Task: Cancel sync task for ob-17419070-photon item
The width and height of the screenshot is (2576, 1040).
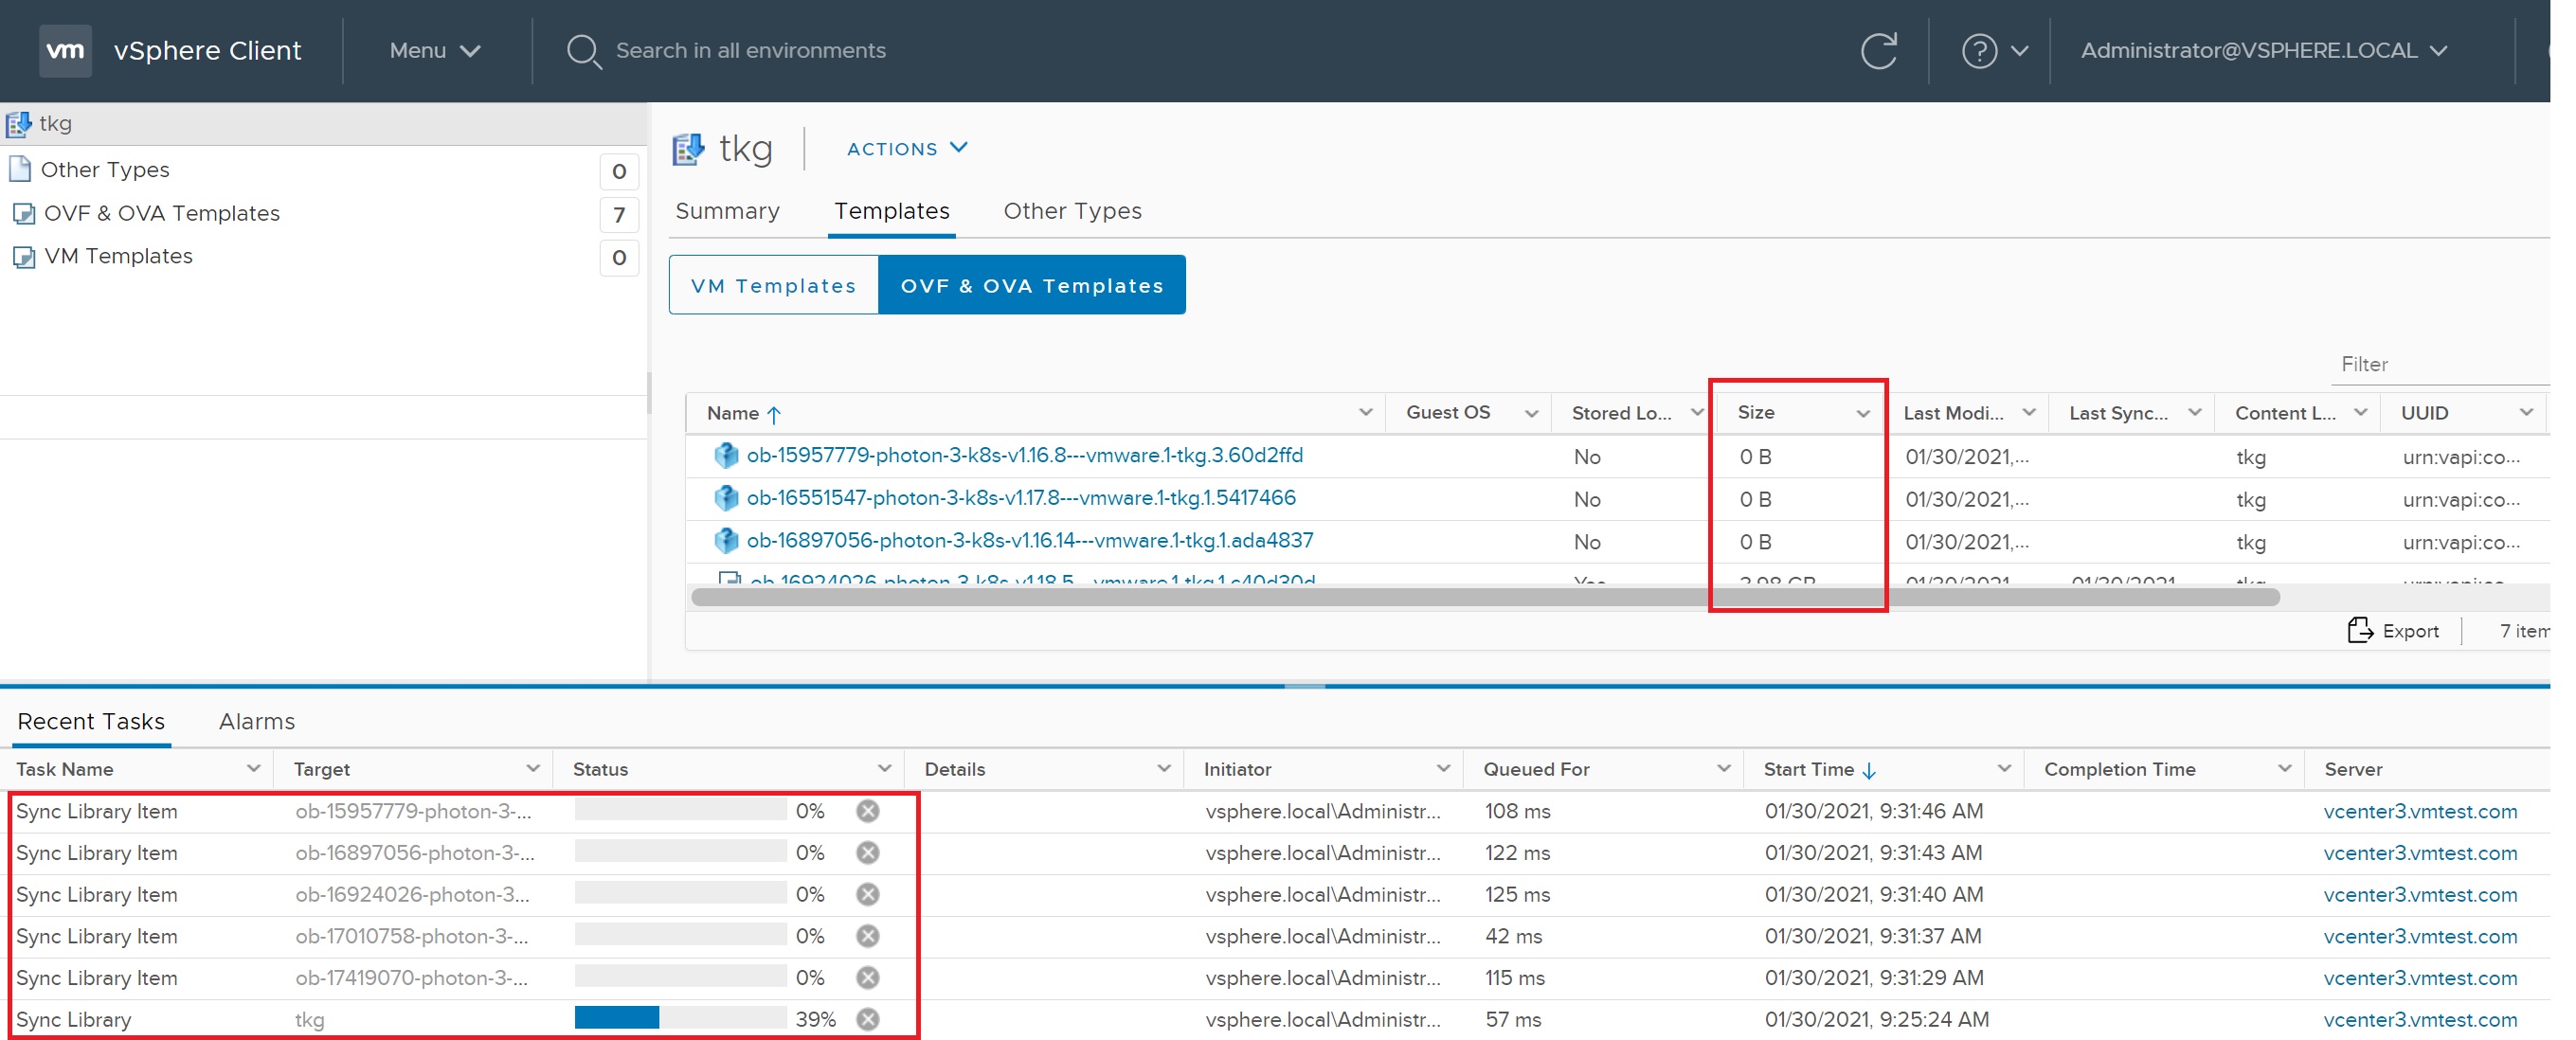Action: [867, 977]
